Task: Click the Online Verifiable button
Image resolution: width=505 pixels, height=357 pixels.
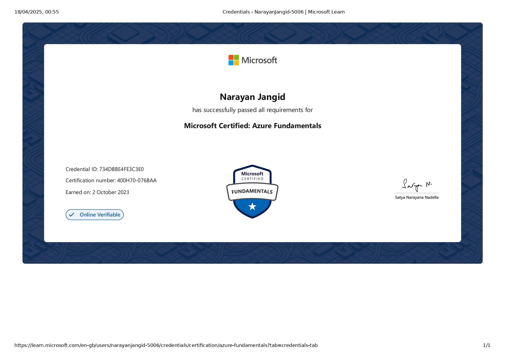Action: [95, 215]
